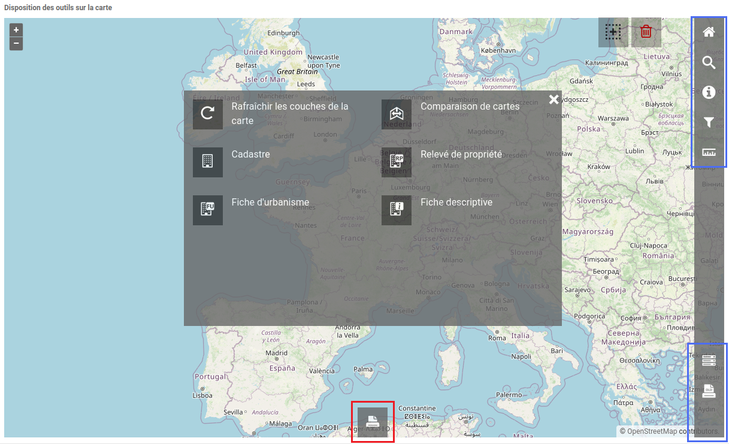Click the printer icon at map bottom
The height and width of the screenshot is (444, 729).
pos(373,422)
